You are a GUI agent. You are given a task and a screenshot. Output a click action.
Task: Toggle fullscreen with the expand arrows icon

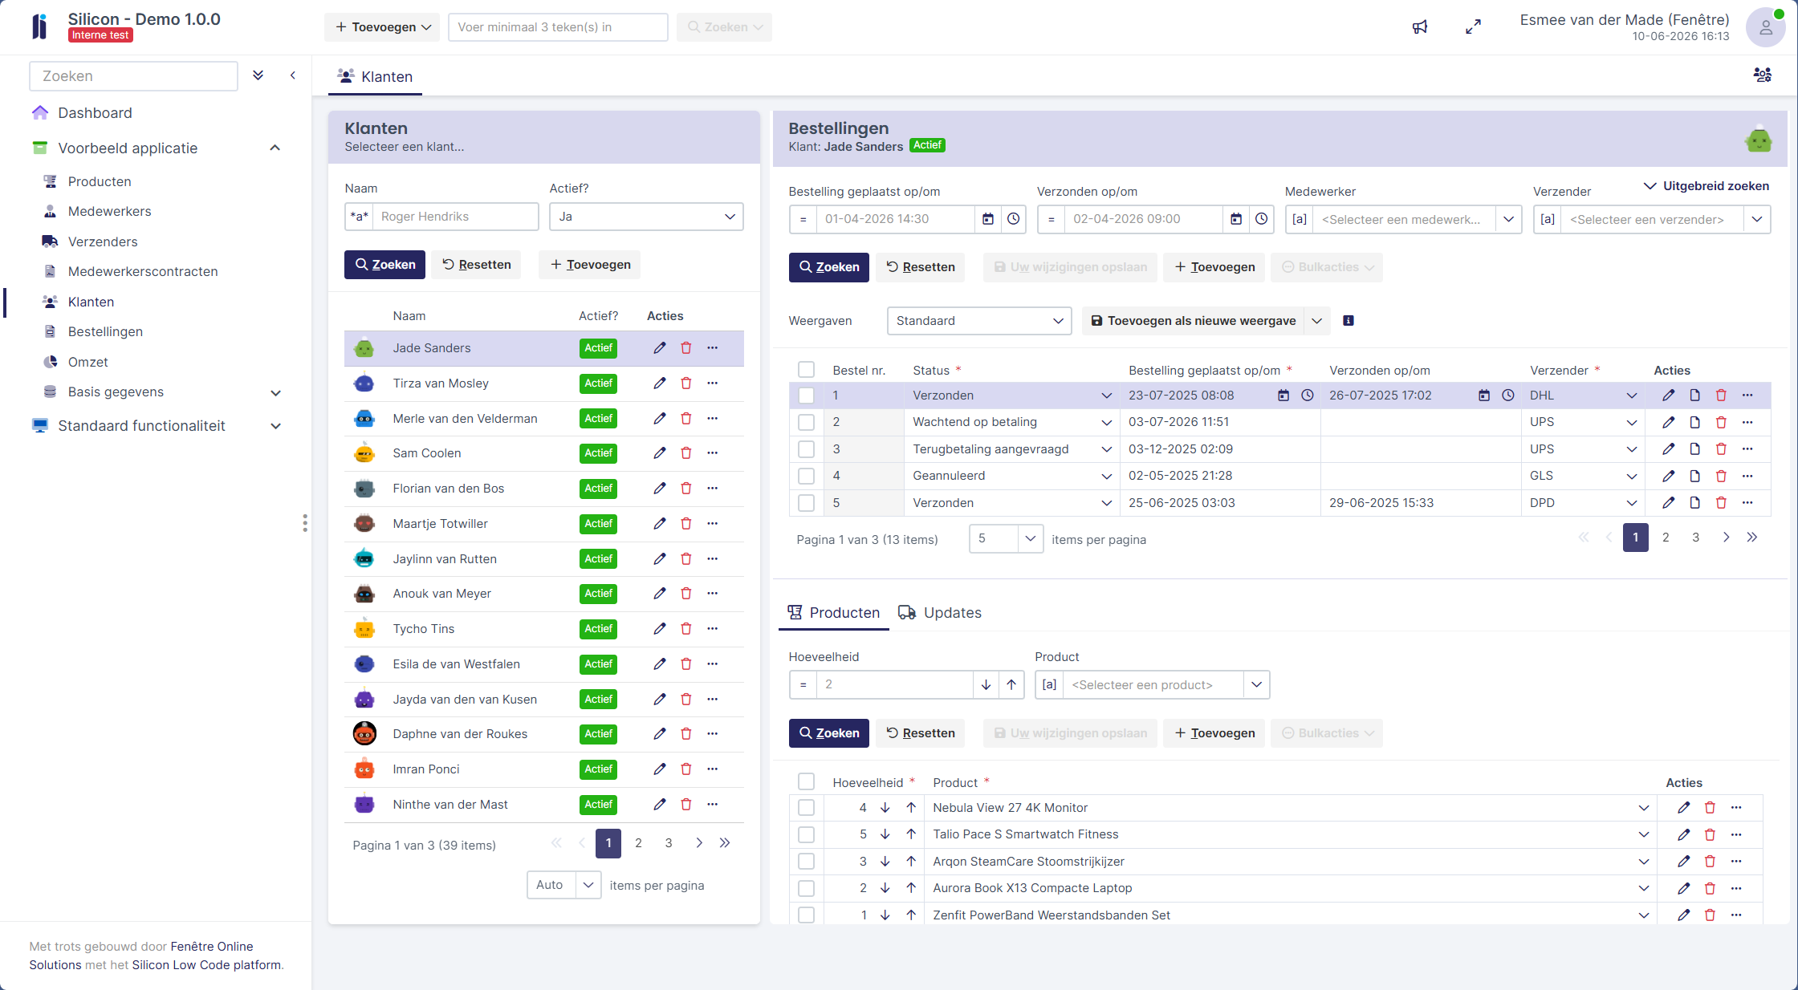click(x=1473, y=27)
